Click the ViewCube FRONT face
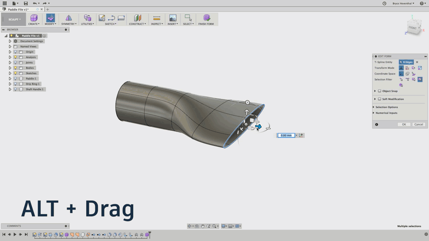Screen dimensions: 429x241 (x=412, y=28)
